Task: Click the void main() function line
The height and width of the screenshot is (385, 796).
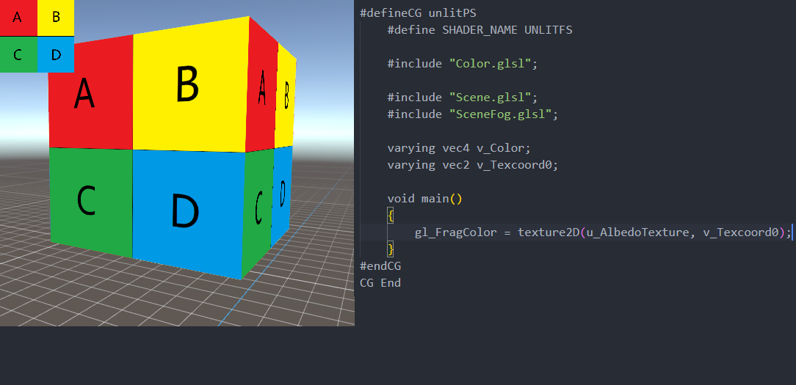Action: pyautogui.click(x=424, y=199)
